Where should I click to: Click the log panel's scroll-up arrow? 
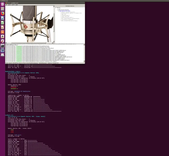coord(84,45)
